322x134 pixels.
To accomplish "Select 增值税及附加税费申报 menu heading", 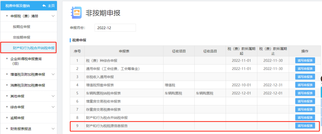I will tap(28, 74).
